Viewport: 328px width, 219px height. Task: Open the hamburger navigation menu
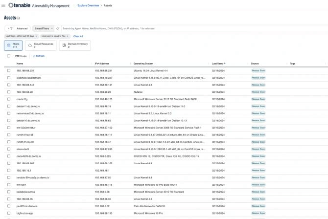3,5
